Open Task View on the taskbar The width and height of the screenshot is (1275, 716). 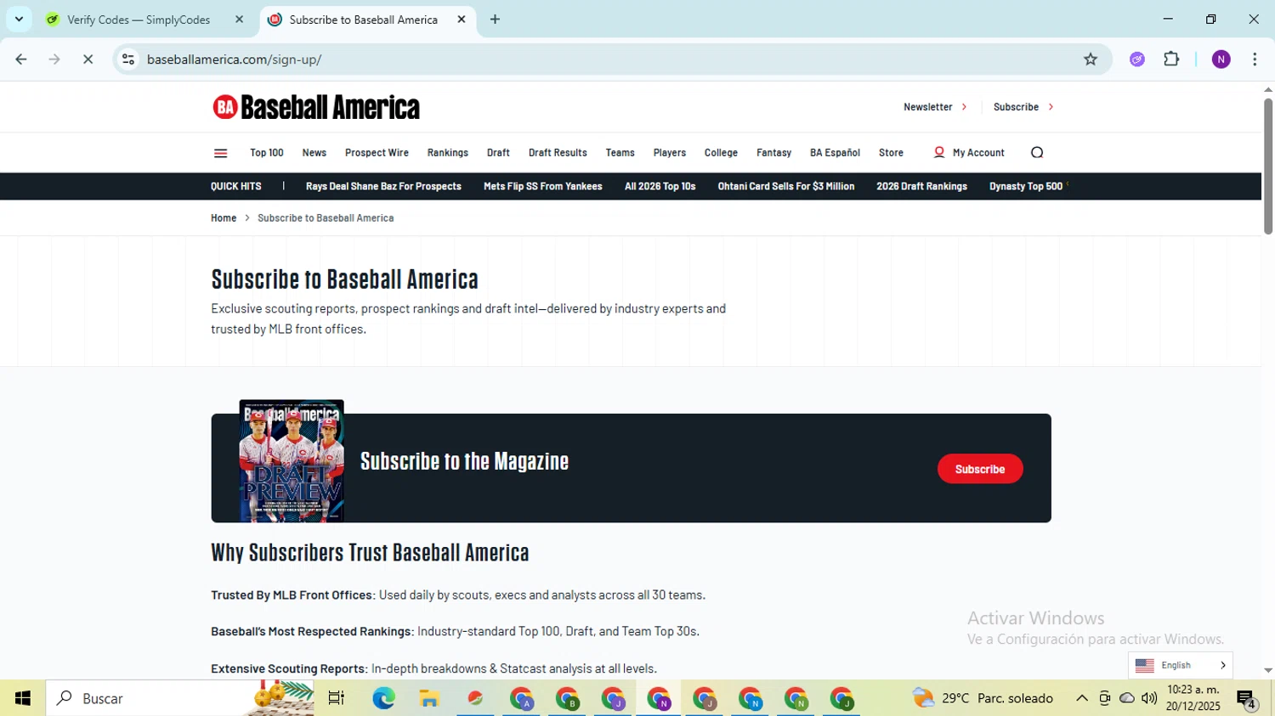click(337, 698)
